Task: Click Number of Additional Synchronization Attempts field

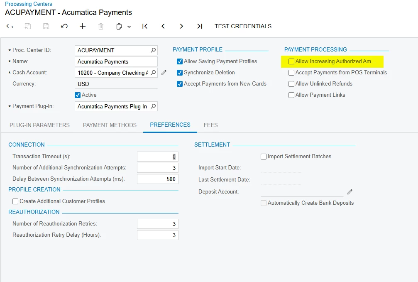Action: (x=158, y=168)
